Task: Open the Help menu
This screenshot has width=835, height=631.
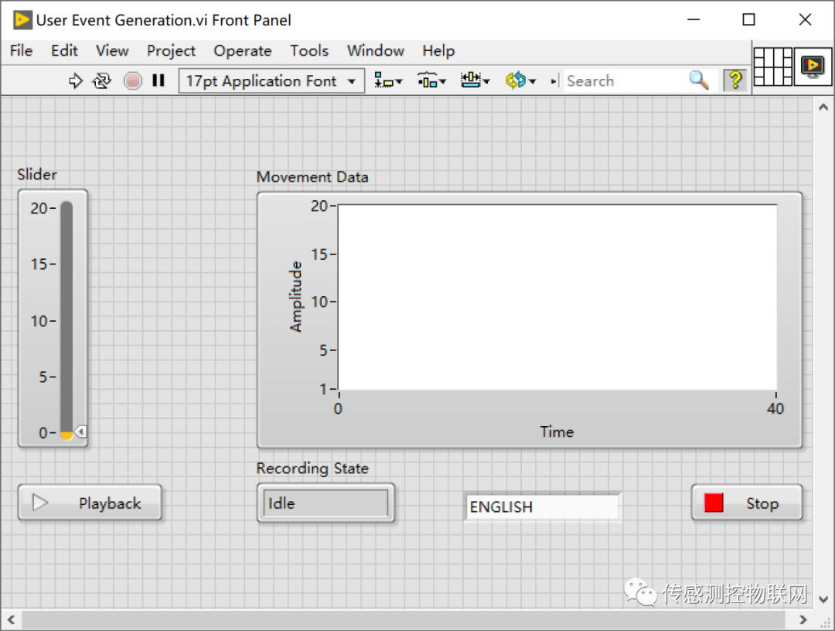Action: click(439, 50)
